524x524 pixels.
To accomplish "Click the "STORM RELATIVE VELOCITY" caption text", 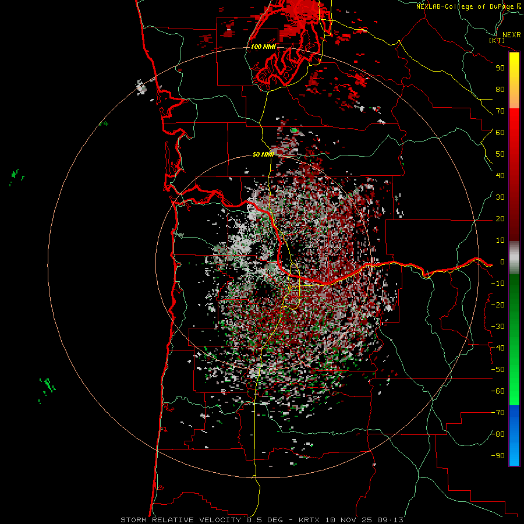I will pos(180,520).
